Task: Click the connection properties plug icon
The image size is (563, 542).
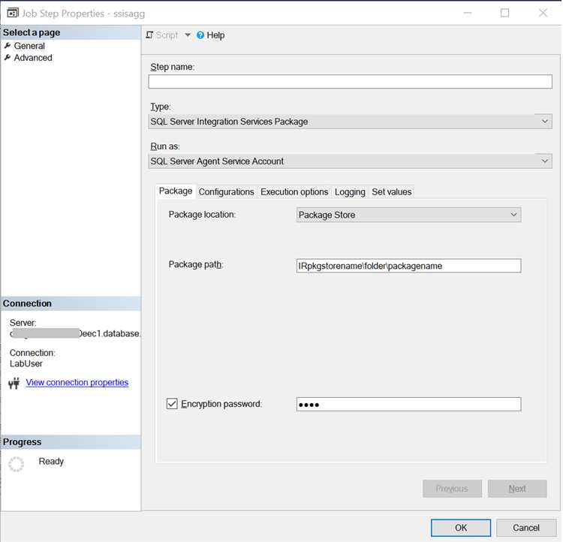Action: coord(14,384)
